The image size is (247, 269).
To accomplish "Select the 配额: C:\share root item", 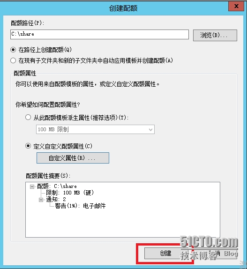I will point(57,186).
